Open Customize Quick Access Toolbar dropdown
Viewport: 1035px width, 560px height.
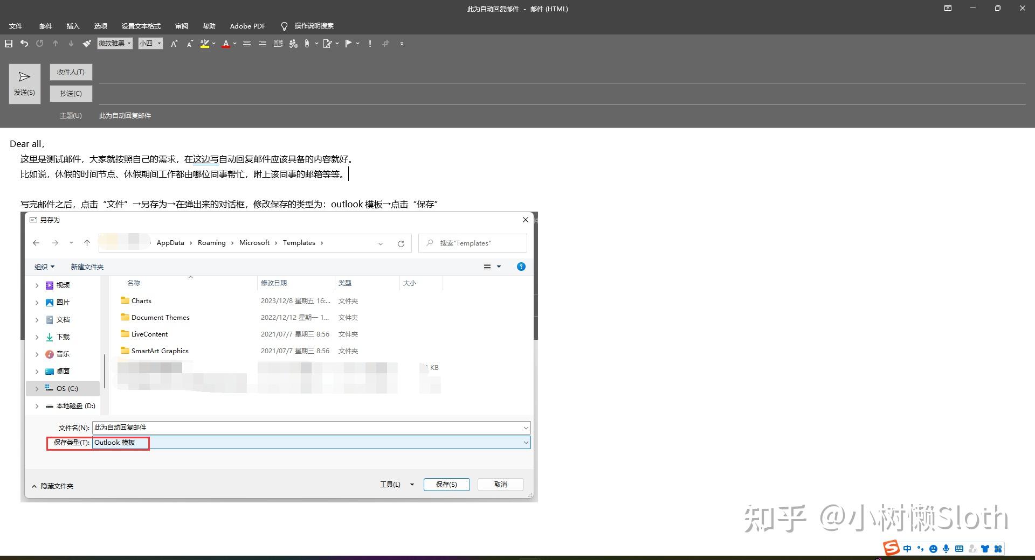pyautogui.click(x=402, y=44)
